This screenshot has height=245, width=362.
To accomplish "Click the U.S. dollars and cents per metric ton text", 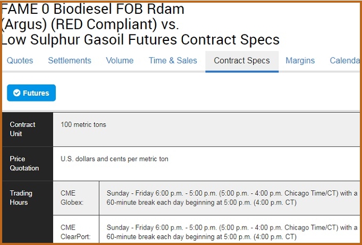I will 114,159.
